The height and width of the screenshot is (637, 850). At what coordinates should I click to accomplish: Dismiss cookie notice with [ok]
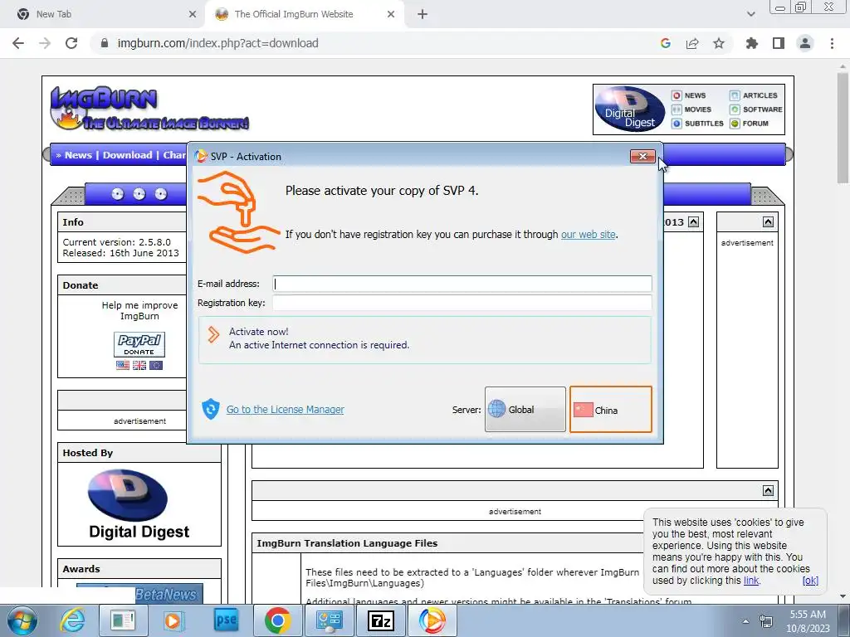(810, 580)
